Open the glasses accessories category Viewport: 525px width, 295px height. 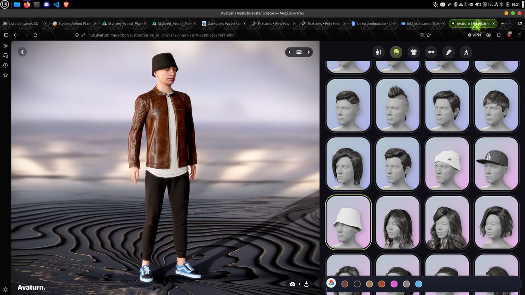(431, 52)
